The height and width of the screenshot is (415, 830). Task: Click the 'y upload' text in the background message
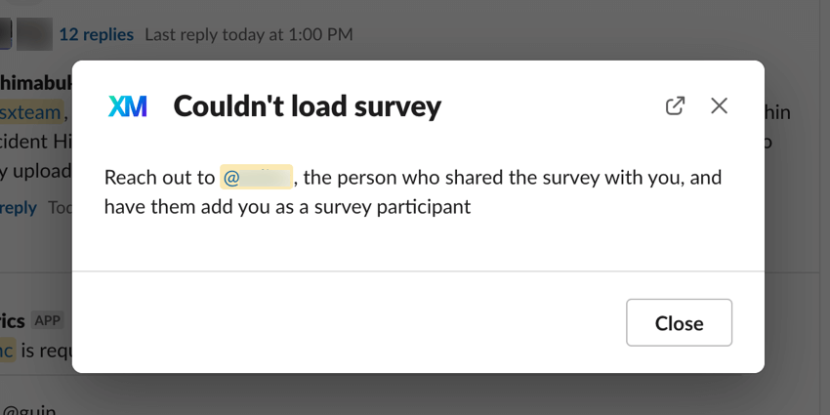[x=36, y=171]
